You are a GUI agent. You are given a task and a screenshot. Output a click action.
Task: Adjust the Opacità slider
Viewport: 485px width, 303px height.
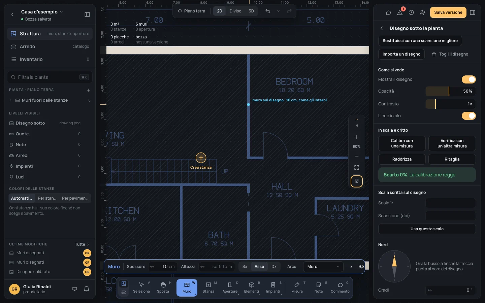coord(451,91)
